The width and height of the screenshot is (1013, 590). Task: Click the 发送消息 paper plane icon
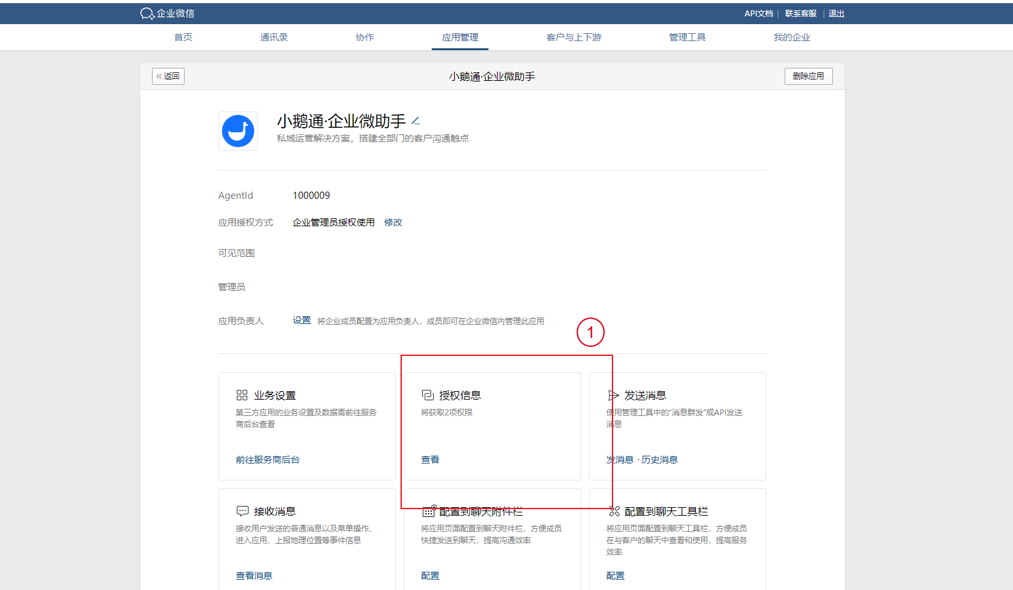[x=613, y=395]
